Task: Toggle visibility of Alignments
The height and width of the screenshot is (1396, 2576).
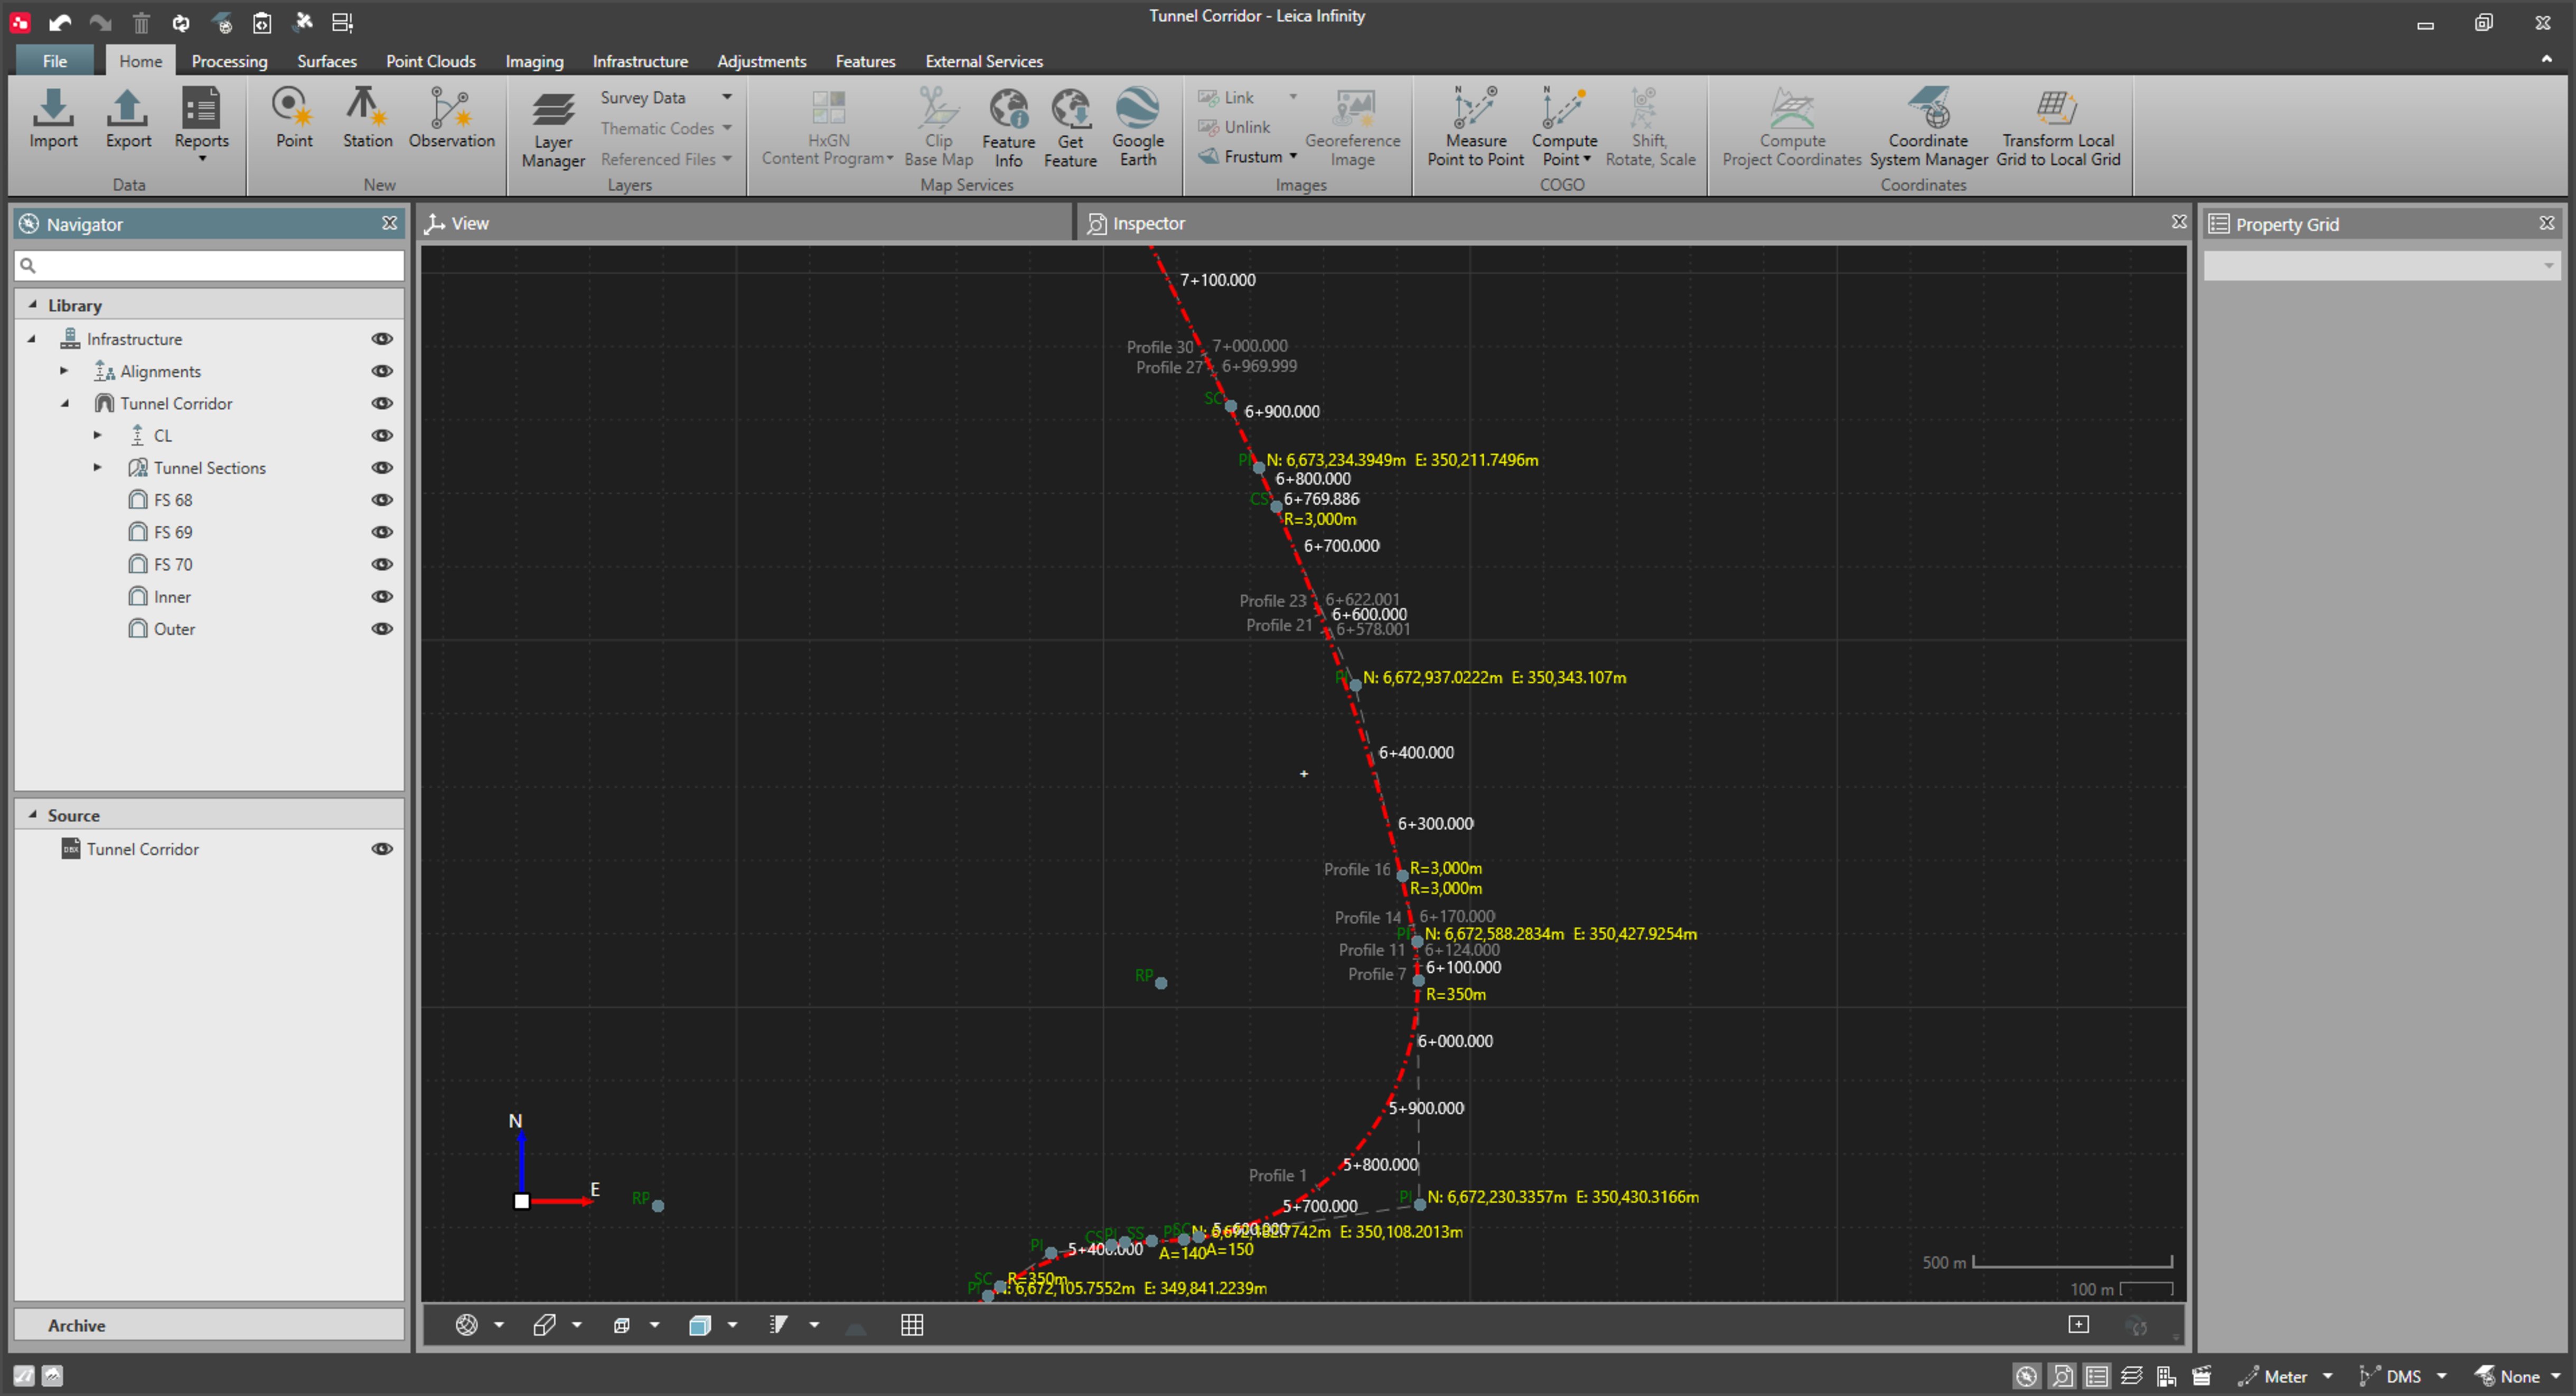Action: coord(381,370)
